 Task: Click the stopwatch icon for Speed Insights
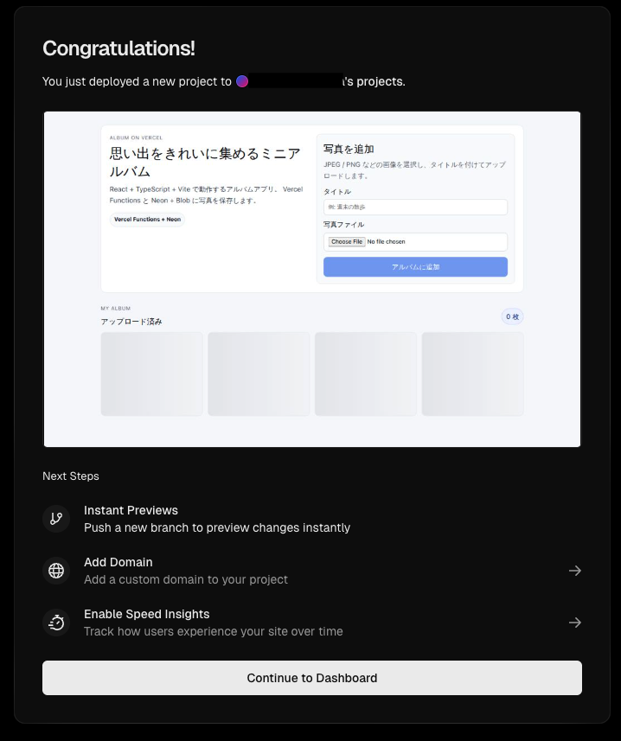click(x=56, y=622)
